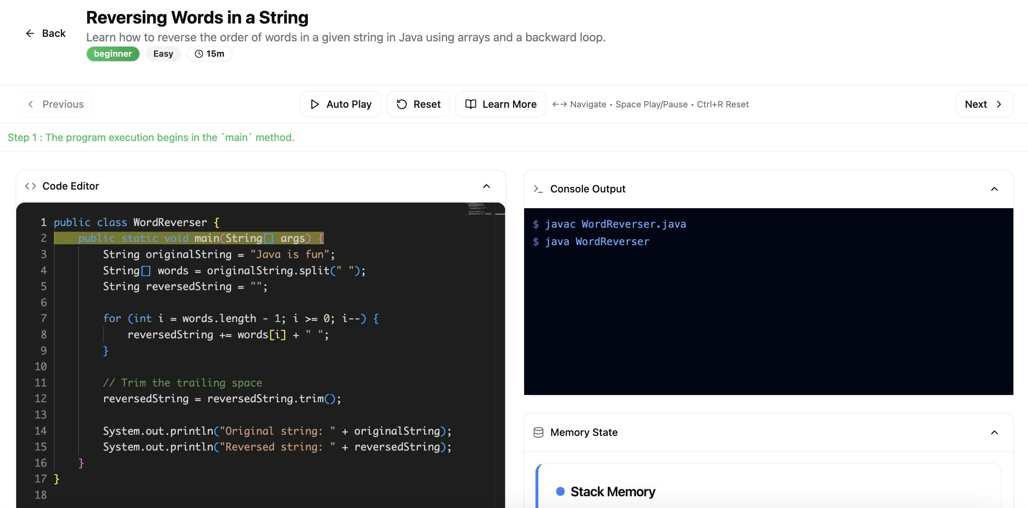Click the Previous navigation button

(x=54, y=104)
